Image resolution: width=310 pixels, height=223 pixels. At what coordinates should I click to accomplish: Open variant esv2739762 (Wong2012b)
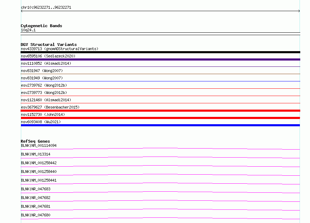click(44, 85)
